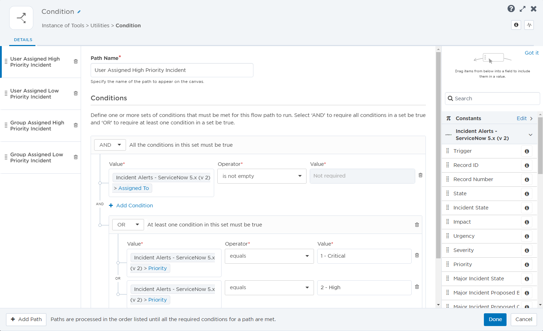
Task: Show info for the Trigger field
Action: 526,151
